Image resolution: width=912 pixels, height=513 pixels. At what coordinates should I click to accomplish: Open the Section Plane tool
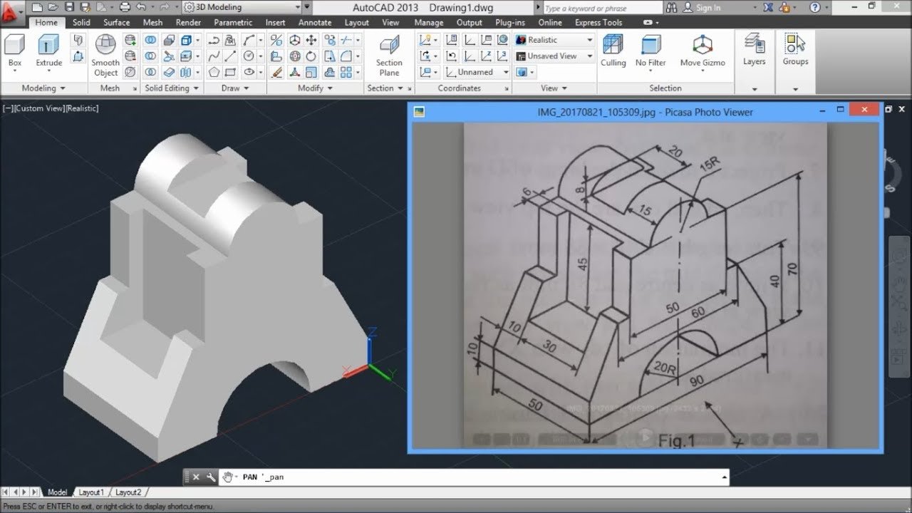389,56
